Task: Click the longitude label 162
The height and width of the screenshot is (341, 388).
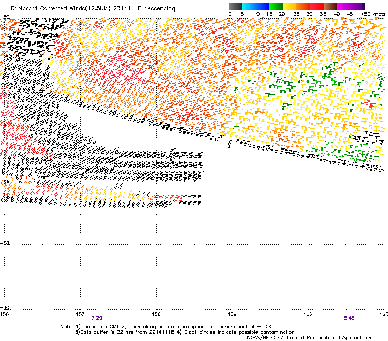Action: (x=308, y=314)
